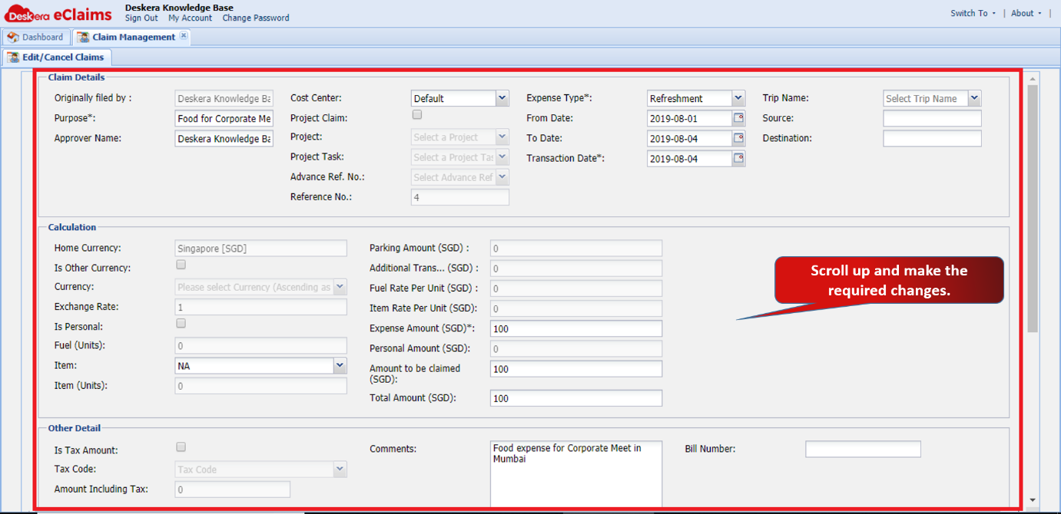Tick the Is Personal checkbox

coord(181,323)
